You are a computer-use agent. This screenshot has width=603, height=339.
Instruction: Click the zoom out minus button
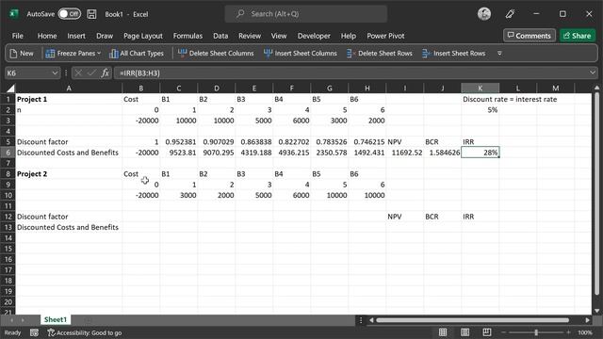(503, 332)
